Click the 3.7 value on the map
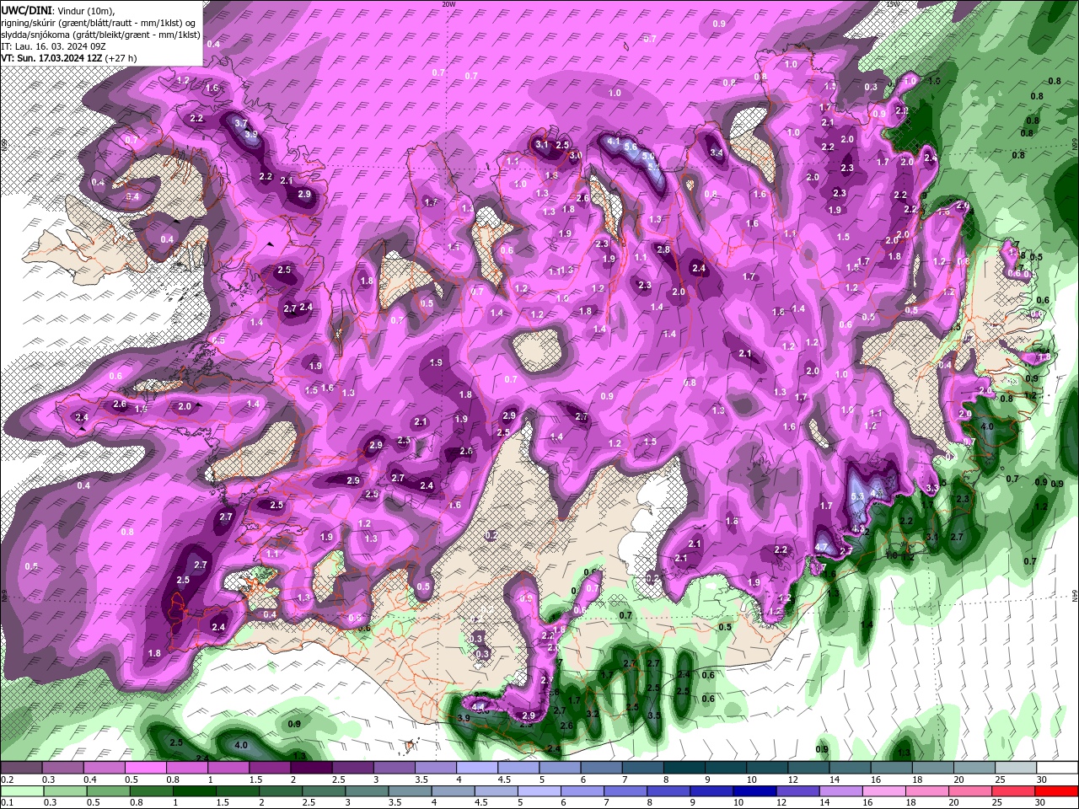Viewport: 1079px width, 809px height. pyautogui.click(x=240, y=123)
